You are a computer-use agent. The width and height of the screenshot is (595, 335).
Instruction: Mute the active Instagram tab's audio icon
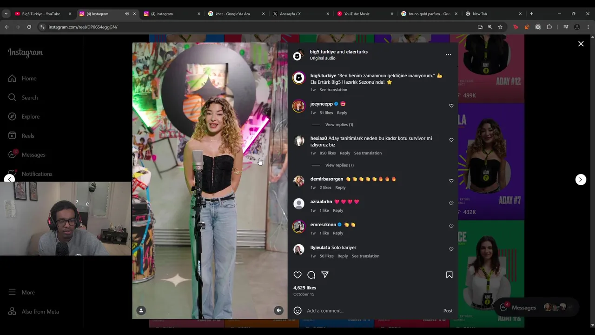(x=126, y=13)
